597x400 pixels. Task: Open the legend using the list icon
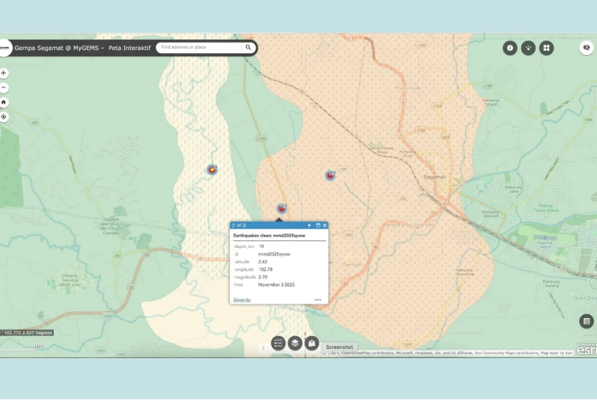[278, 343]
